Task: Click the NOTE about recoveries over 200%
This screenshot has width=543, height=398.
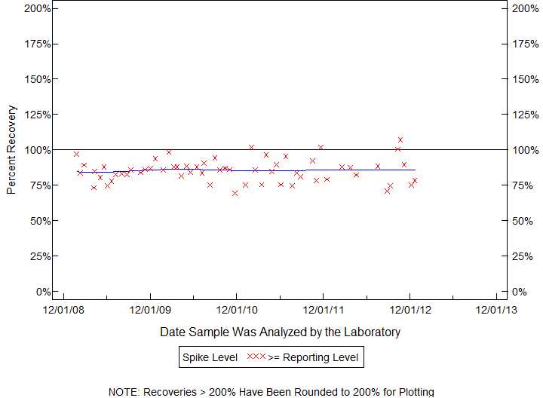Action: [x=271, y=391]
